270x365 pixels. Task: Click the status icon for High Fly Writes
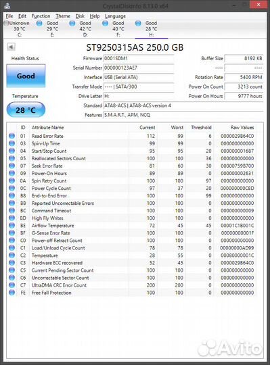(12, 218)
